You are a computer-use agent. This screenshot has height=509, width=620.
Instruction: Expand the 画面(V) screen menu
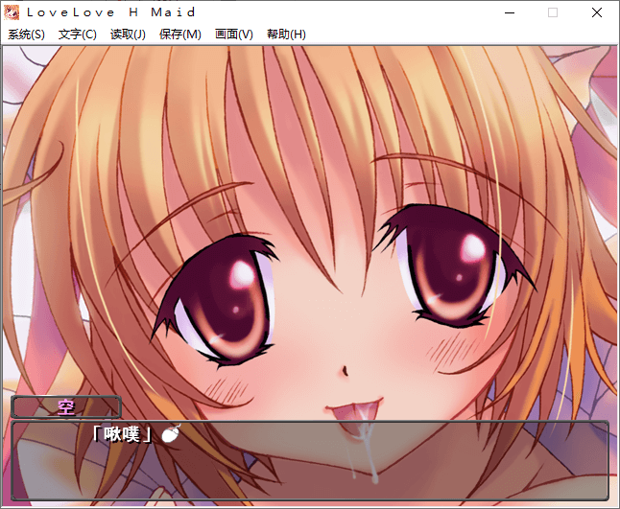pos(234,35)
